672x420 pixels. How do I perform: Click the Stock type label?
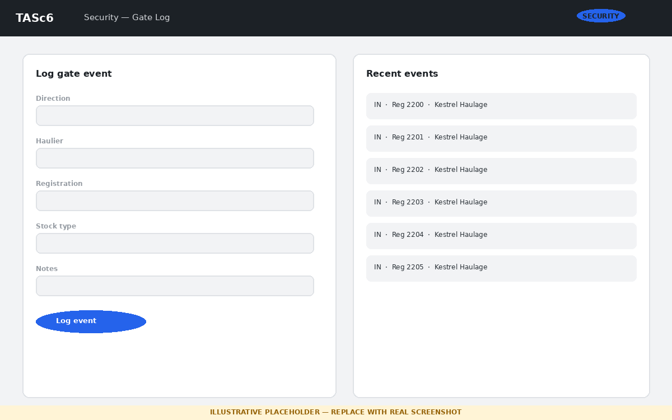(56, 226)
